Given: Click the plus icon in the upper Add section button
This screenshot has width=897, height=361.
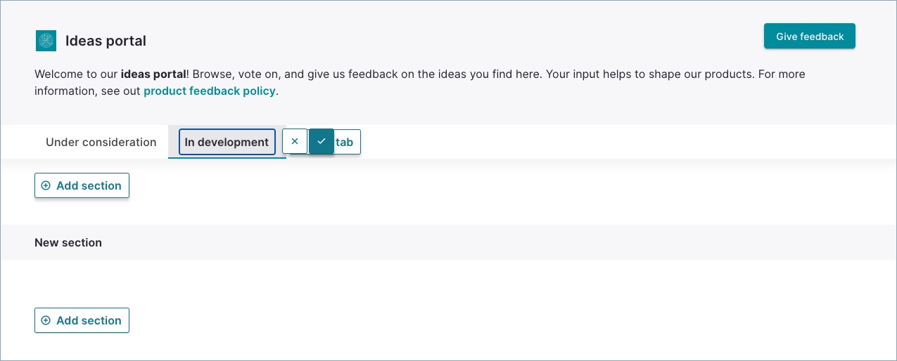Looking at the screenshot, I should (x=46, y=185).
